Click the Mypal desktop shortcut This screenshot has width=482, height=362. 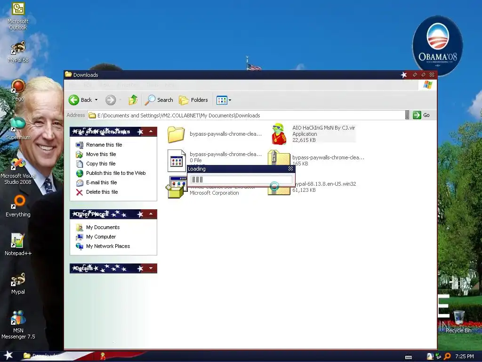click(18, 283)
